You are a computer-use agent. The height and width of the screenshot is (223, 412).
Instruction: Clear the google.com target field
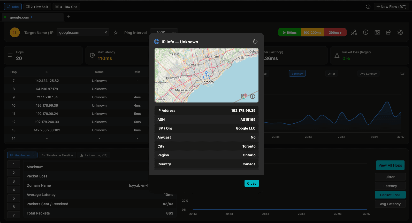click(106, 32)
